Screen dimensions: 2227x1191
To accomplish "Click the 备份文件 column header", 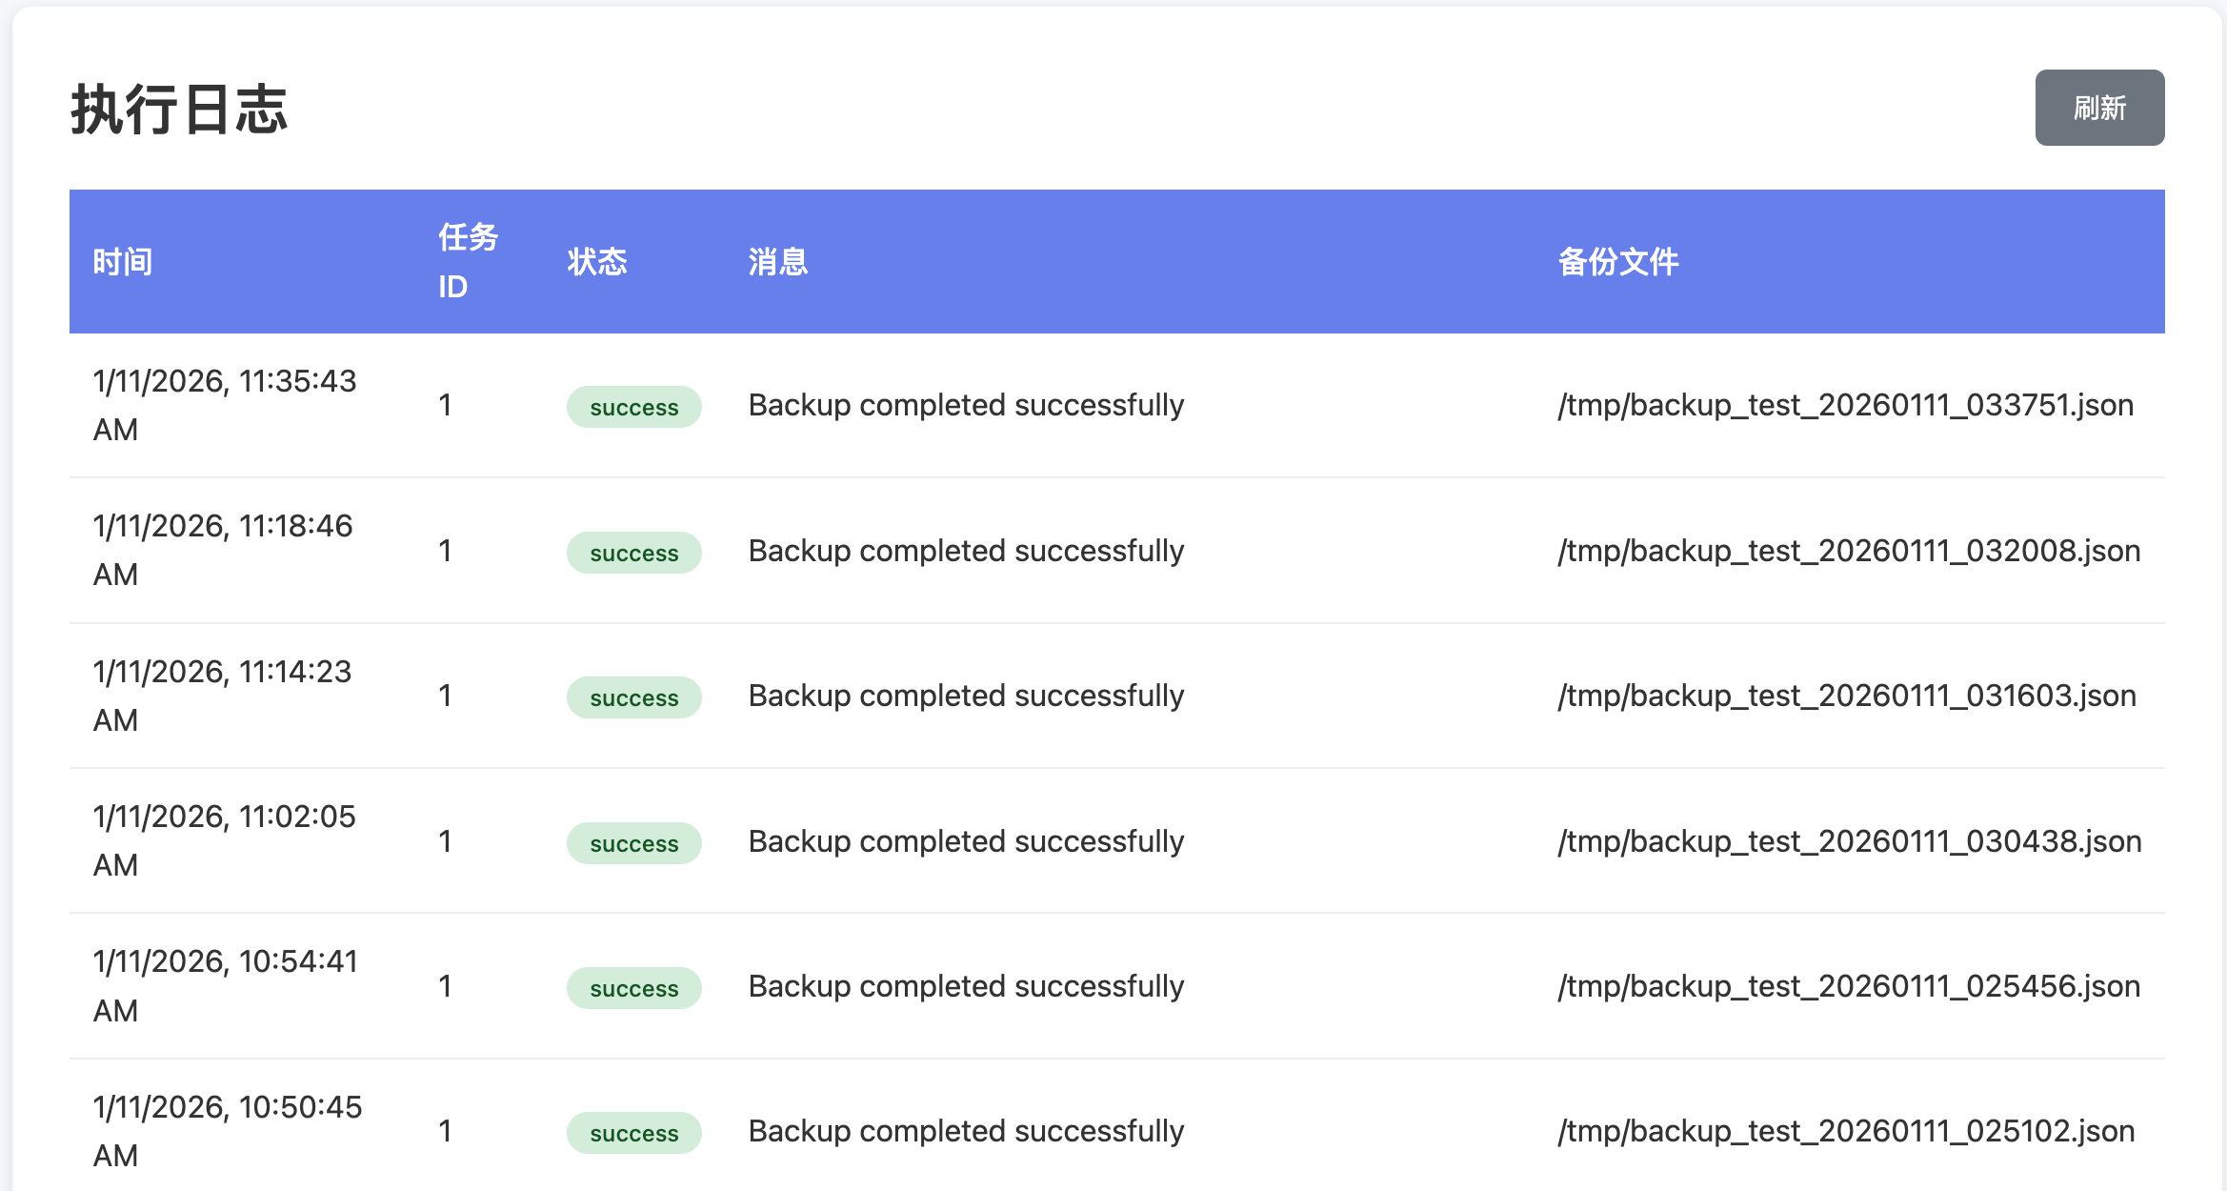I will [x=1618, y=262].
